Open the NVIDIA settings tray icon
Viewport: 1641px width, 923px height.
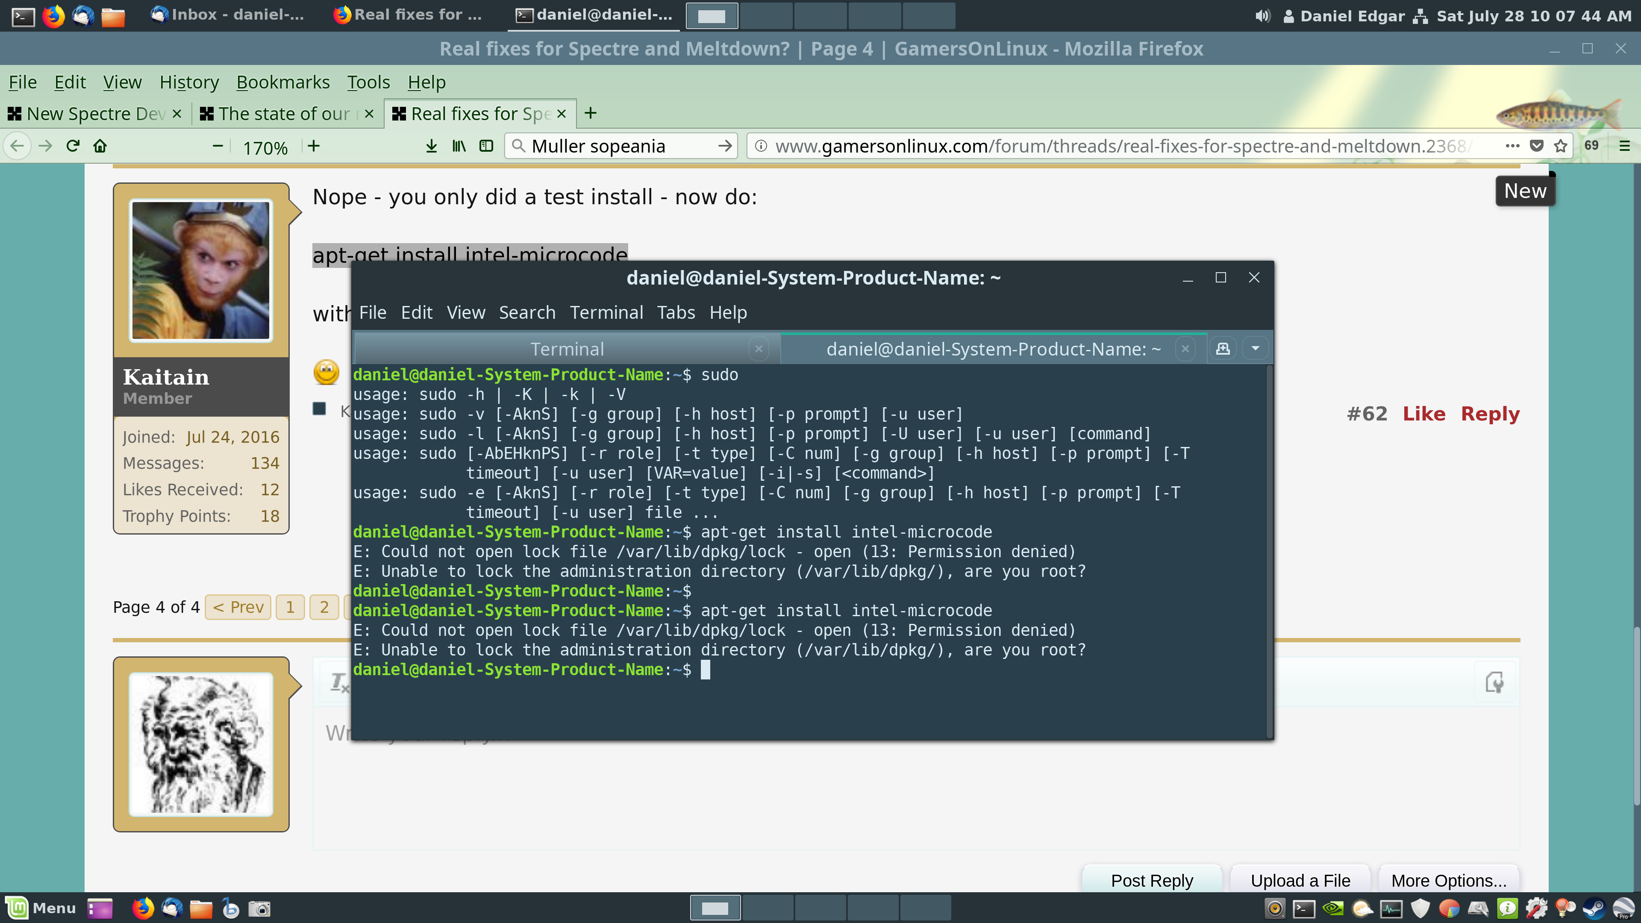pos(1333,908)
